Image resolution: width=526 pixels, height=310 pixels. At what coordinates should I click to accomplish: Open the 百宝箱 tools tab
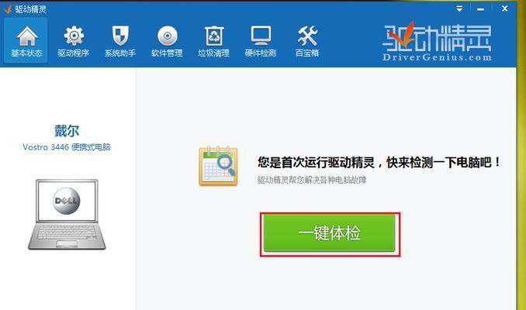[x=307, y=42]
